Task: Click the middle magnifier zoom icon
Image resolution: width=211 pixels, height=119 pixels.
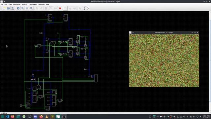Action: (27, 8)
